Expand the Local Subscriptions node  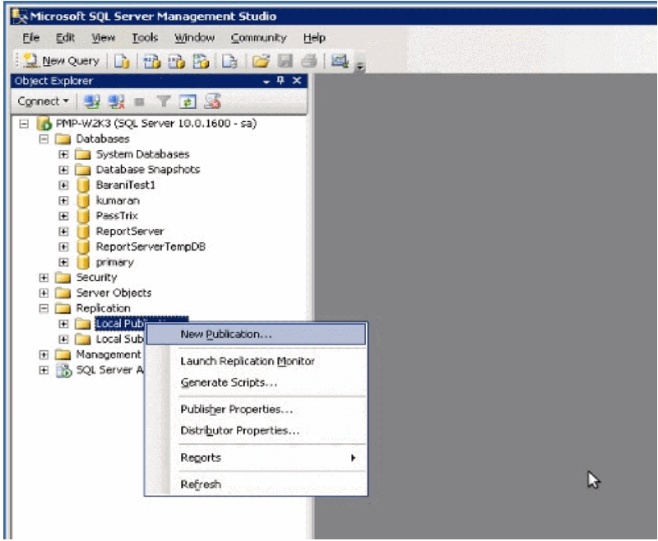tap(63, 339)
